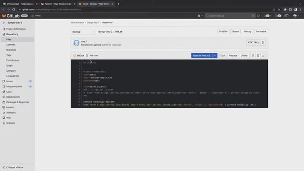
Task: Click the django-day-2 path breadcrumb link
Action: (105, 32)
